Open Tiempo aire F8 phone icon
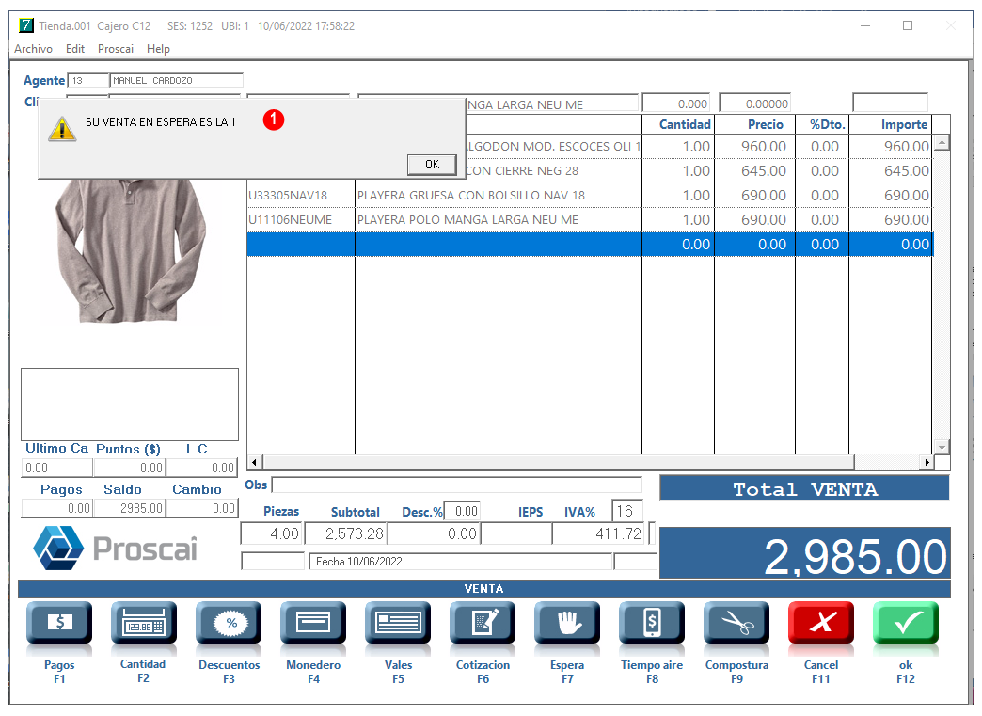Screen dimensions: 982x716 click(652, 623)
